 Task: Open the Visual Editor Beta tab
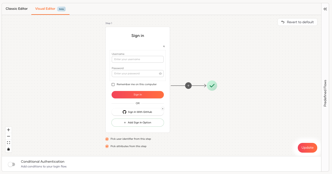point(45,9)
